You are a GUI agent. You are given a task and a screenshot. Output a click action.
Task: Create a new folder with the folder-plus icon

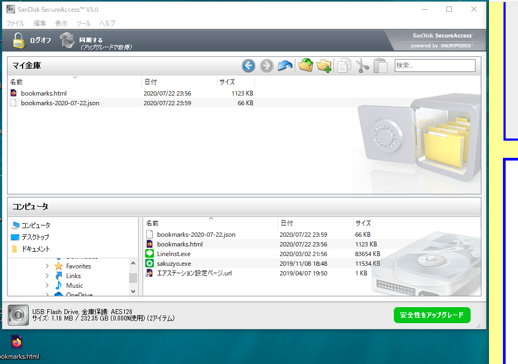[x=324, y=65]
